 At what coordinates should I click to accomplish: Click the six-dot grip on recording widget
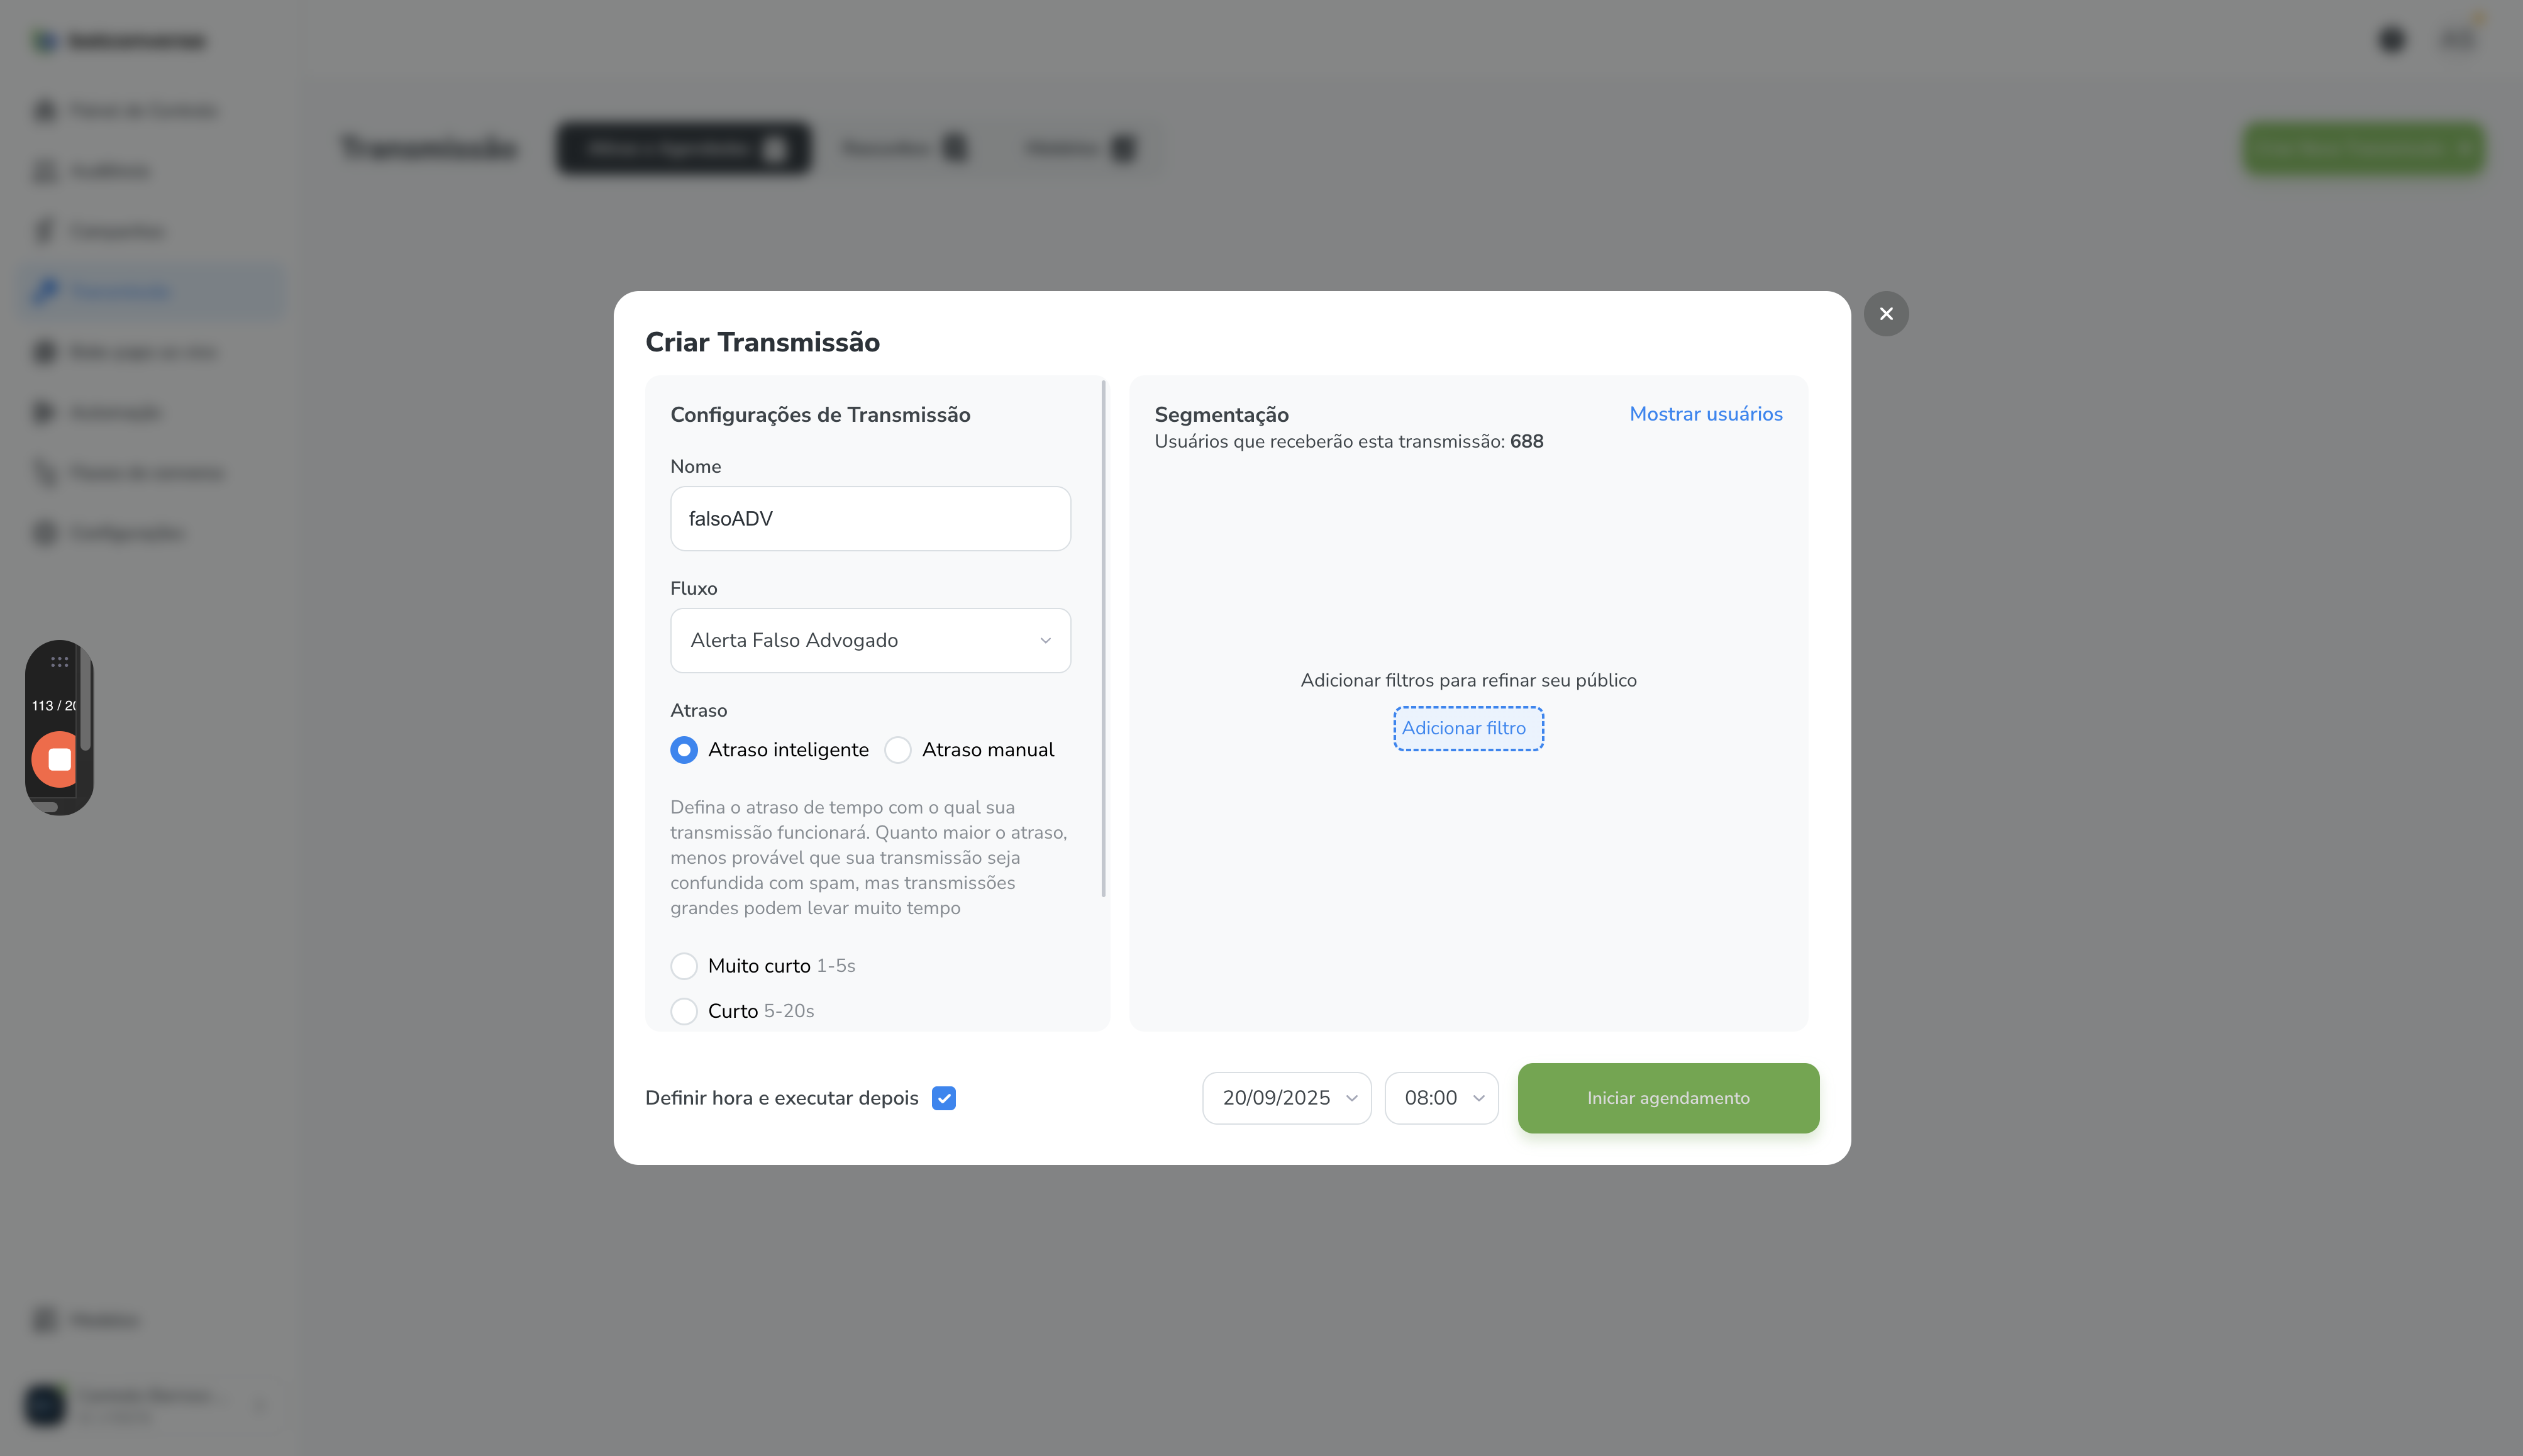(x=59, y=662)
